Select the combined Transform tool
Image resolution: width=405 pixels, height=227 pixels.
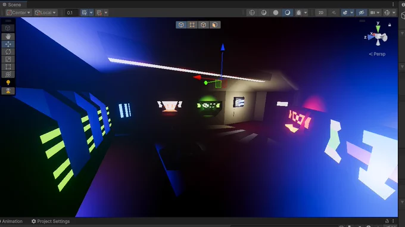(x=8, y=74)
